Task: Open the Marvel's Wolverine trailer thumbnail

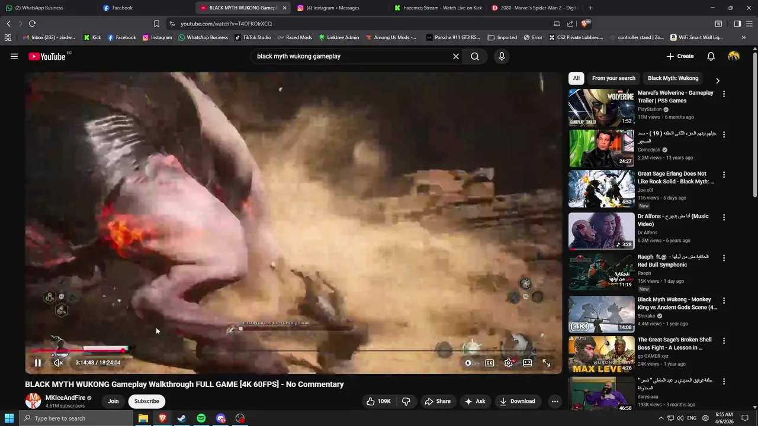Action: (x=601, y=108)
